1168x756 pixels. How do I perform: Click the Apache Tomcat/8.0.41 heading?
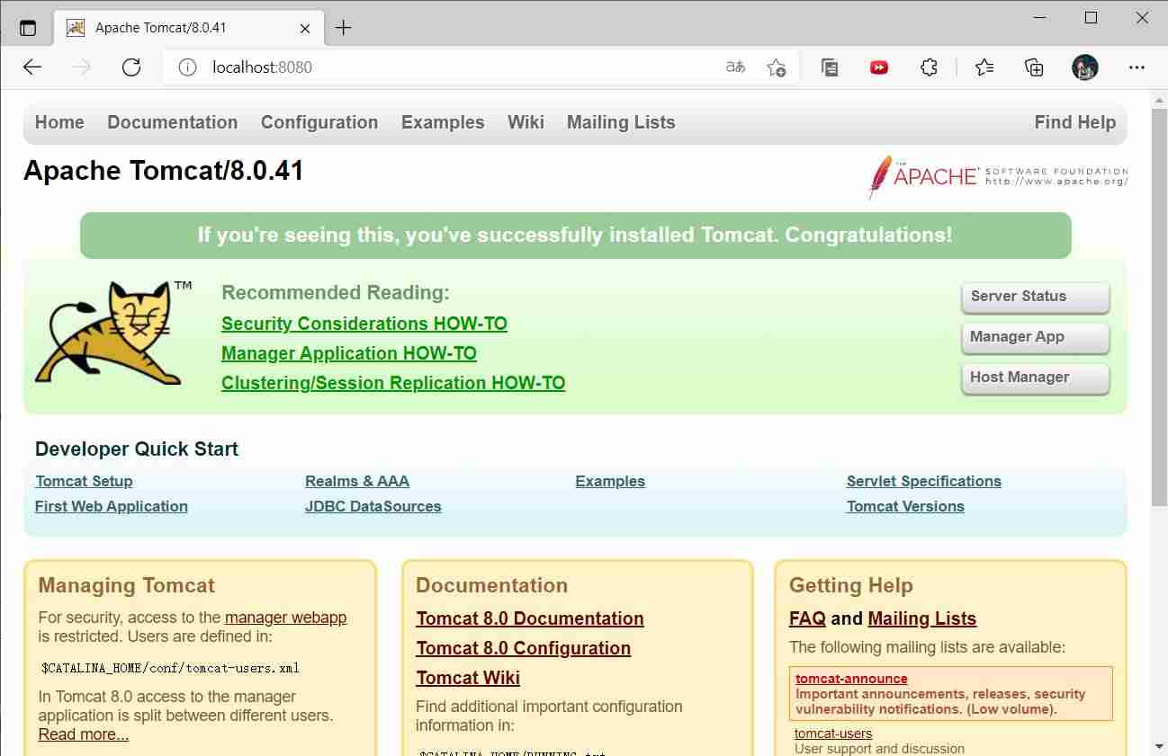click(x=164, y=171)
